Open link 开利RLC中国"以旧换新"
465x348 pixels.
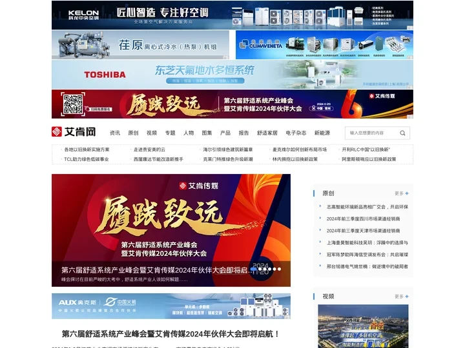coord(366,150)
